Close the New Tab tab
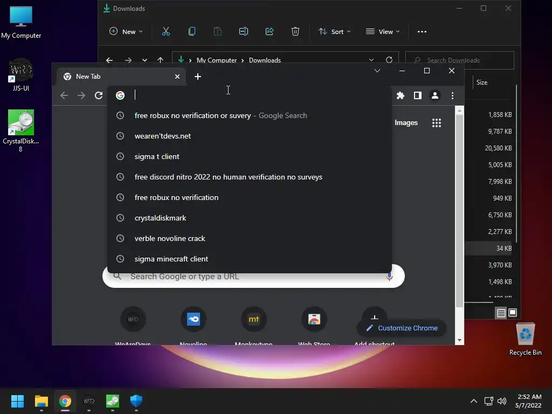552x414 pixels. pos(177,77)
